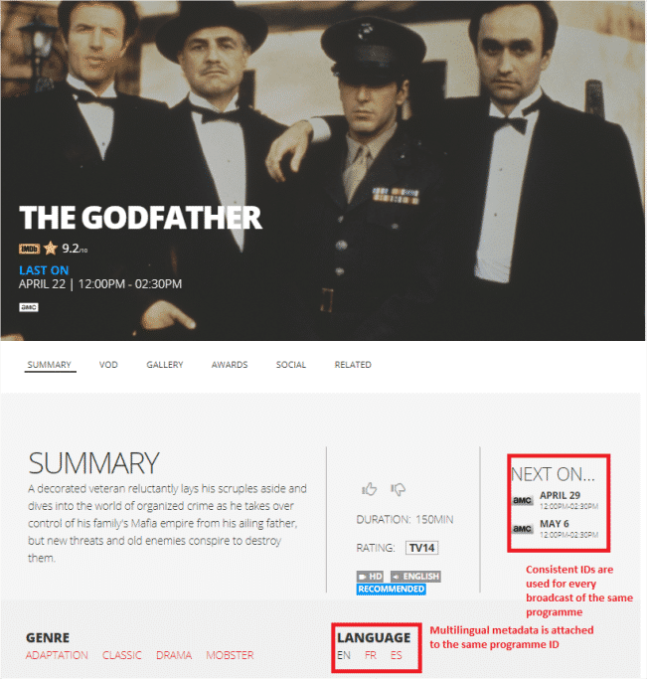This screenshot has width=647, height=679.
Task: Click the thumbs down icon
Action: tap(399, 489)
